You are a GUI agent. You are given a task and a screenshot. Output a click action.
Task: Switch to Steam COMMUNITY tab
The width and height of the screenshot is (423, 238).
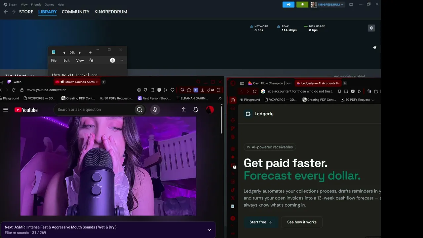(76, 12)
